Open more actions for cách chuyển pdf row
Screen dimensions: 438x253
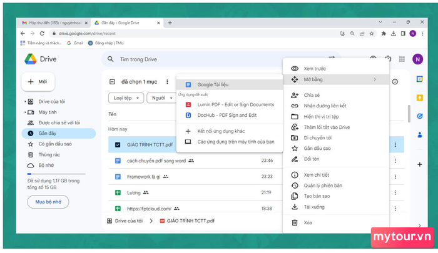[395, 161]
